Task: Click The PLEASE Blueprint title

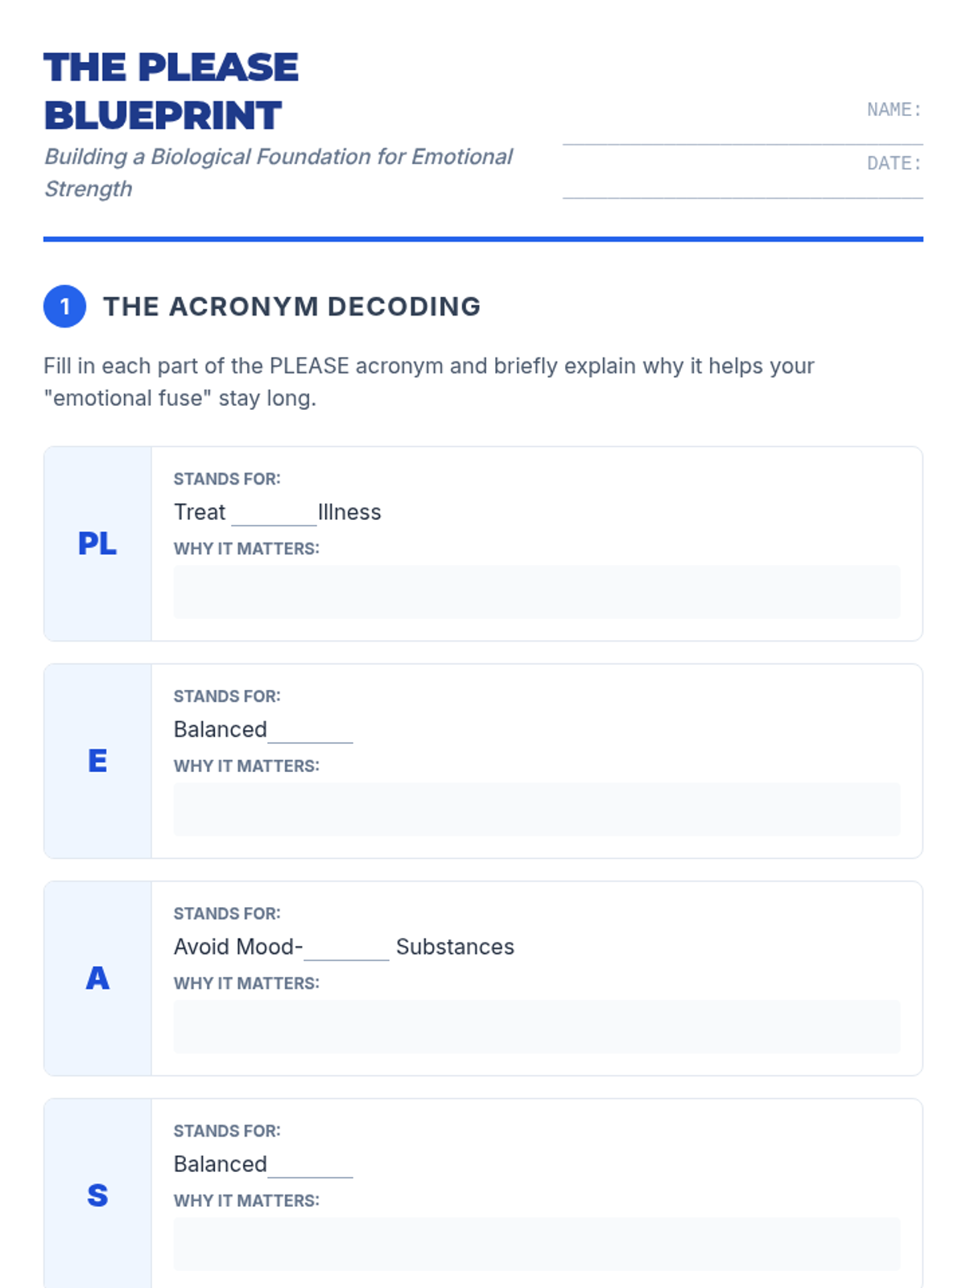Action: (x=171, y=91)
